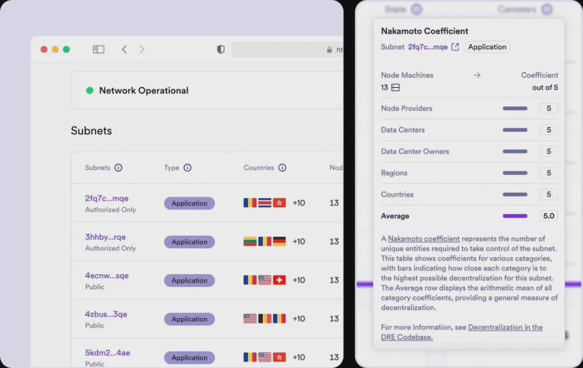The width and height of the screenshot is (583, 368).
Task: Click the browser forward arrow
Action: click(142, 49)
